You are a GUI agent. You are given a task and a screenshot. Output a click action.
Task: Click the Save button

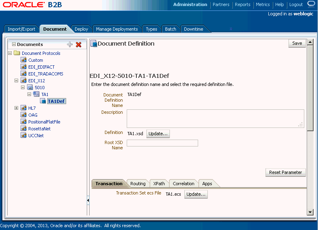(x=297, y=43)
